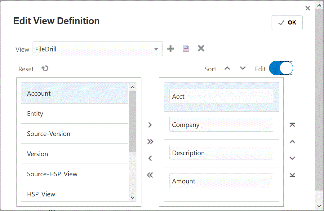Toggle the Edit switch off
Image resolution: width=324 pixels, height=211 pixels.
click(x=281, y=68)
